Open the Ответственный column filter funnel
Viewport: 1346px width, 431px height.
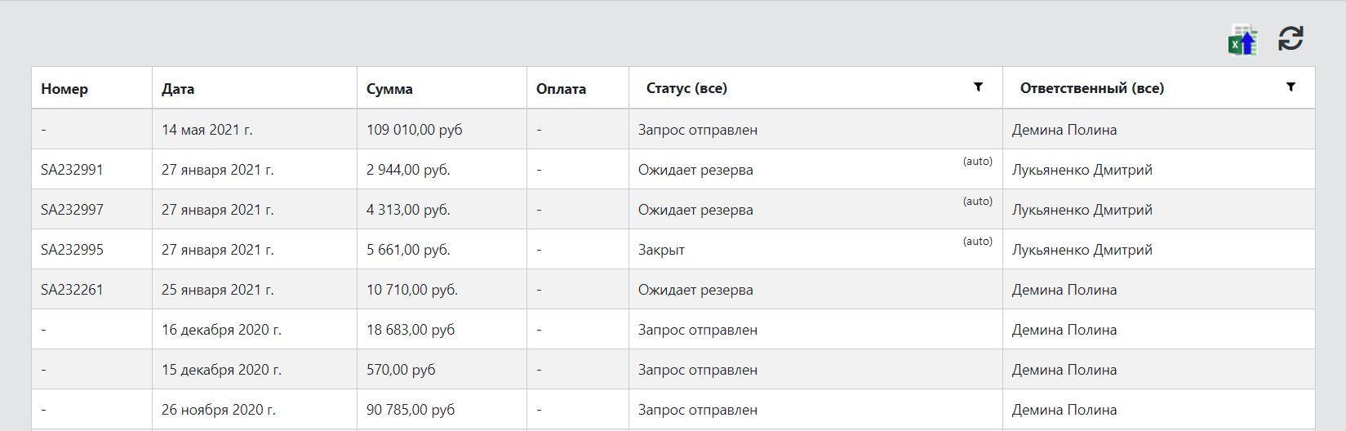tap(1290, 87)
